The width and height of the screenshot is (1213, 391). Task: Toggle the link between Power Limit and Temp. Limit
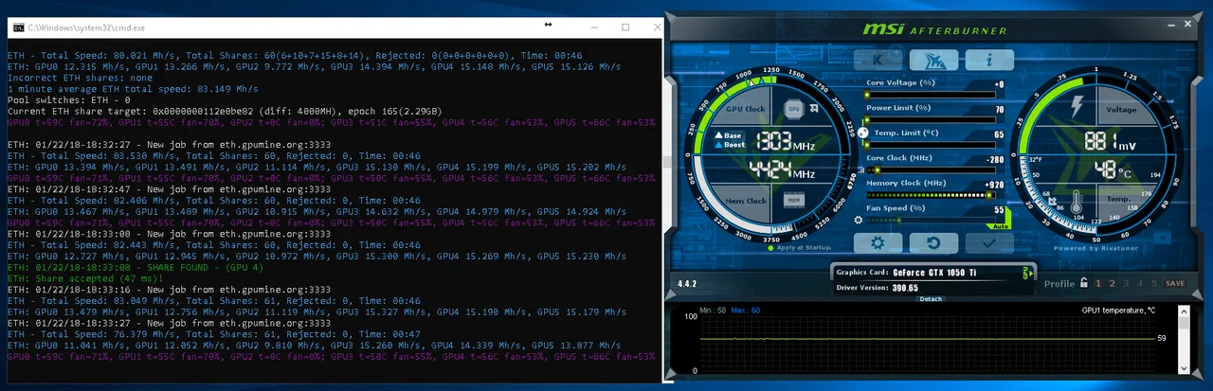click(x=861, y=133)
